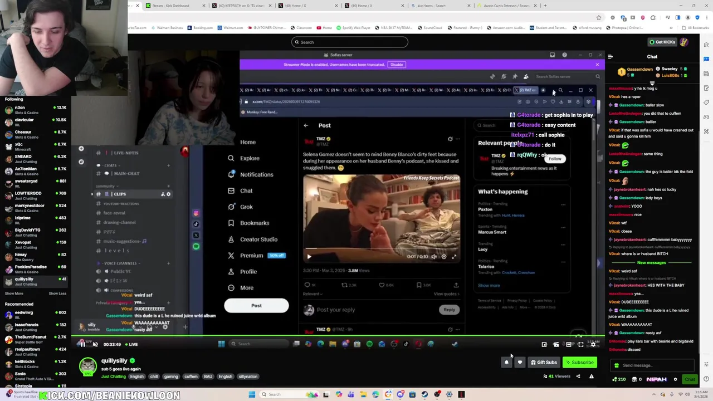Click Show more under What's happening

pyautogui.click(x=489, y=285)
